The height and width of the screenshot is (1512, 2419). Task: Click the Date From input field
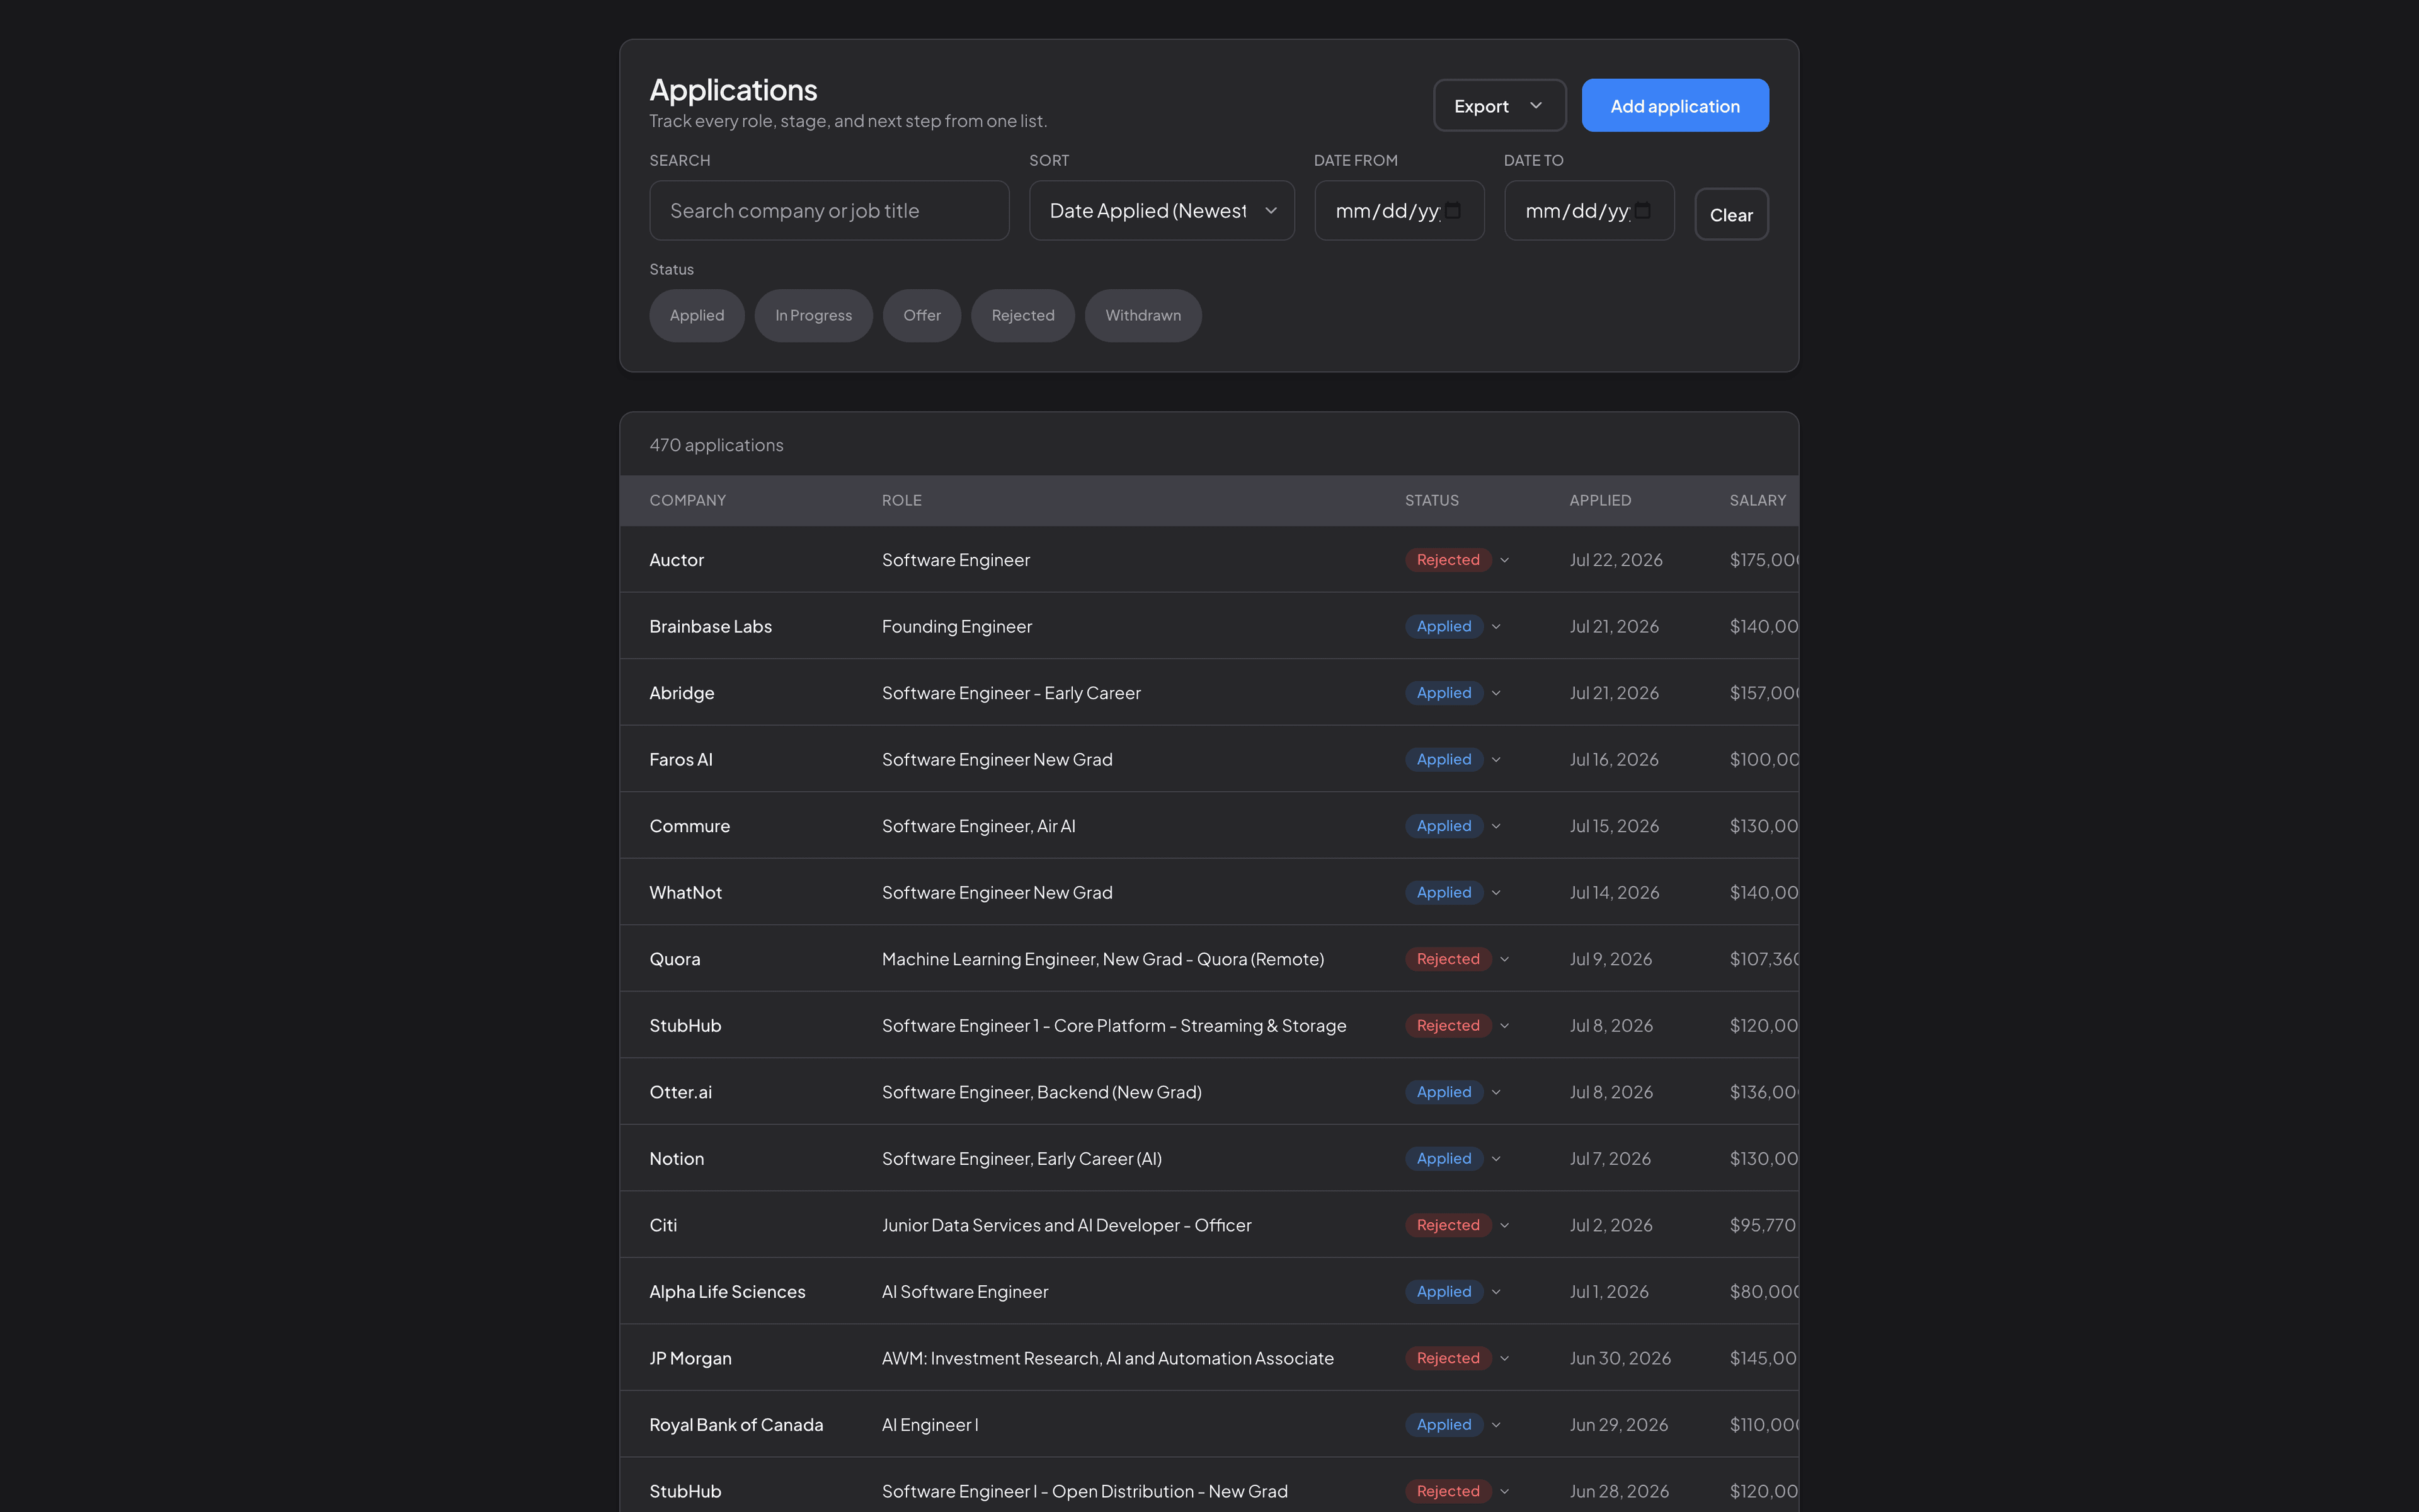[1398, 210]
